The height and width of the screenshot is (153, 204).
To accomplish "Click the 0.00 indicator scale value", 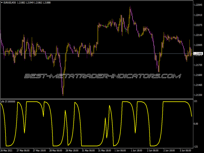I will tap(196, 124).
